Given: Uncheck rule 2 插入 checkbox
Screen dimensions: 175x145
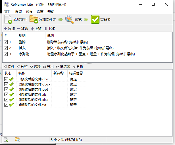Looking at the screenshot, I should pyautogui.click(x=6, y=48).
